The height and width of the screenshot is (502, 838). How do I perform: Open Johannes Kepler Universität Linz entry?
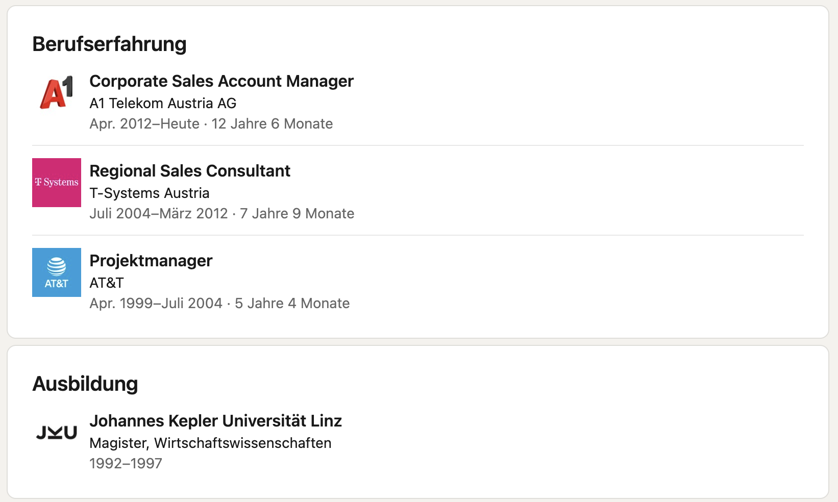(215, 421)
